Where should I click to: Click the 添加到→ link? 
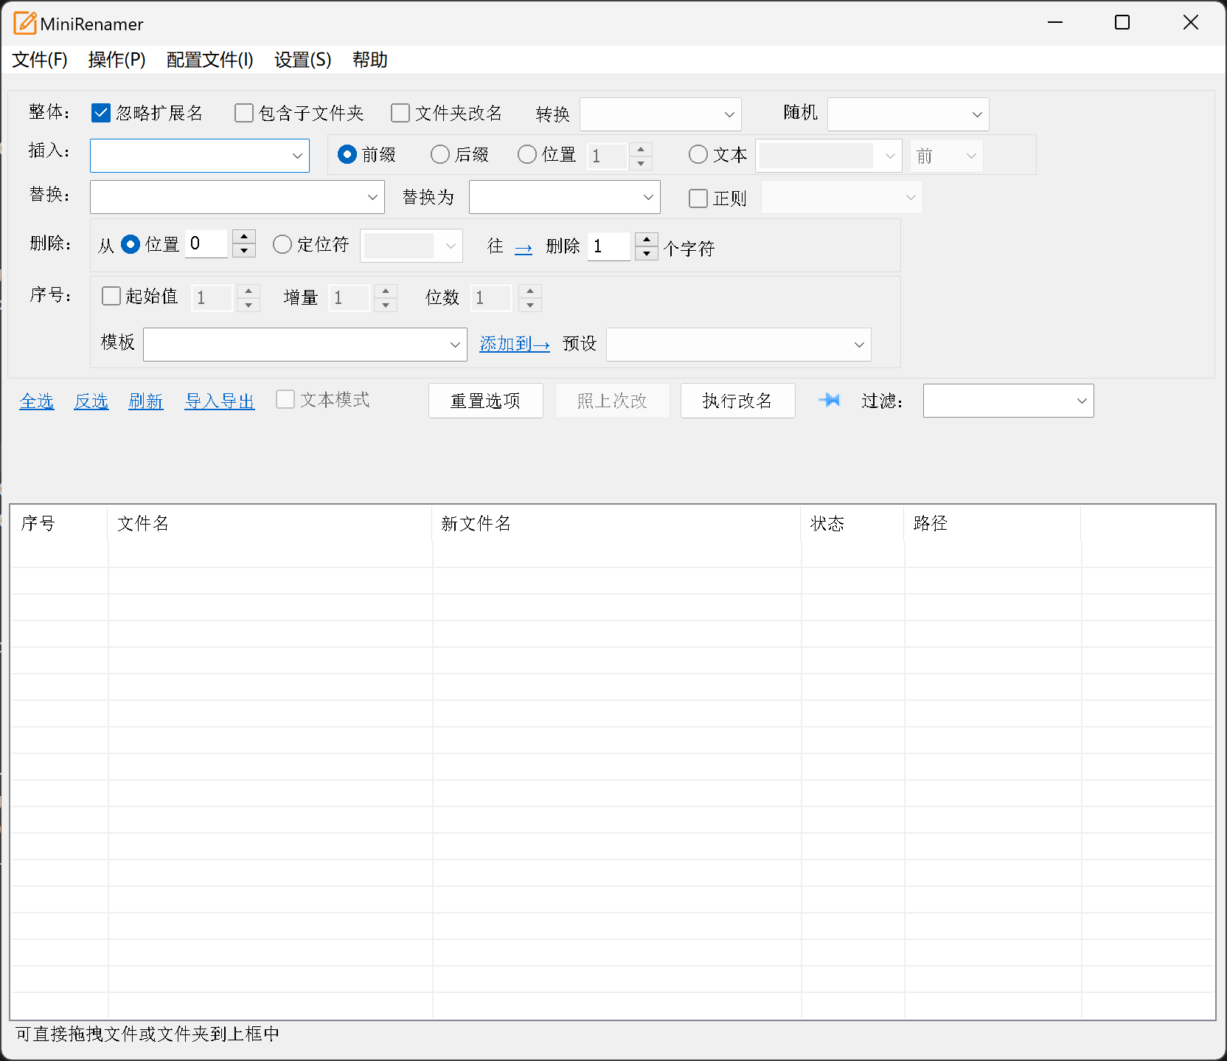tap(514, 344)
